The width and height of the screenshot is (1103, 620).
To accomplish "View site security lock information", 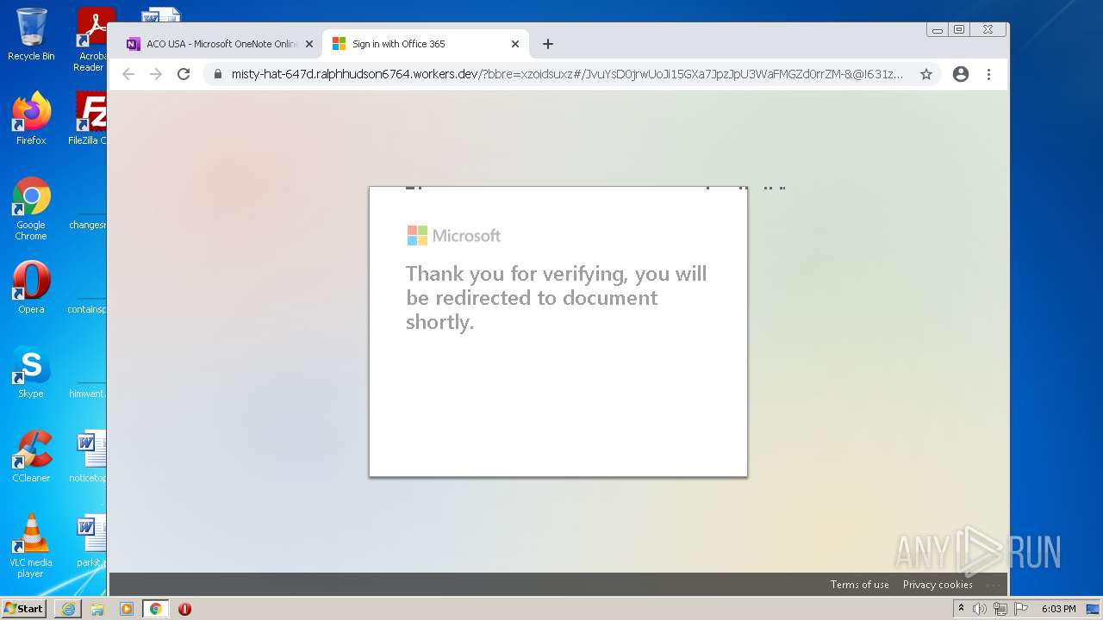I will 217,74.
